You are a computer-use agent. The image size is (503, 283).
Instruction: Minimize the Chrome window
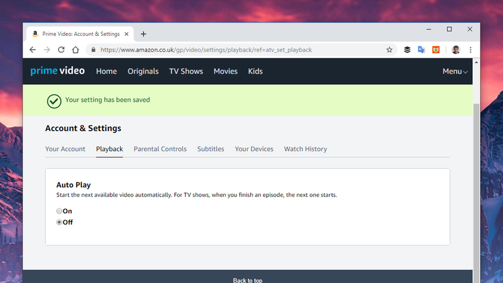pos(429,29)
